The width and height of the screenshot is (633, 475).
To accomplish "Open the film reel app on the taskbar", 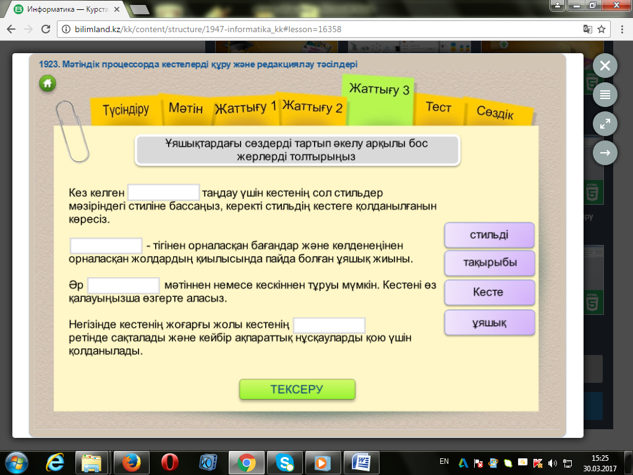I will pyautogui.click(x=208, y=463).
